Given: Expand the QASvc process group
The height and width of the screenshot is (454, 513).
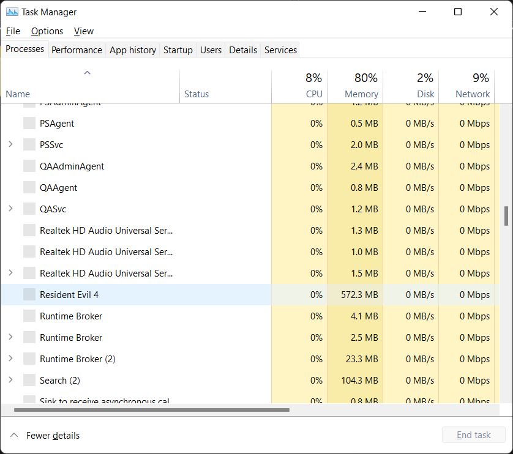Looking at the screenshot, I should point(10,209).
